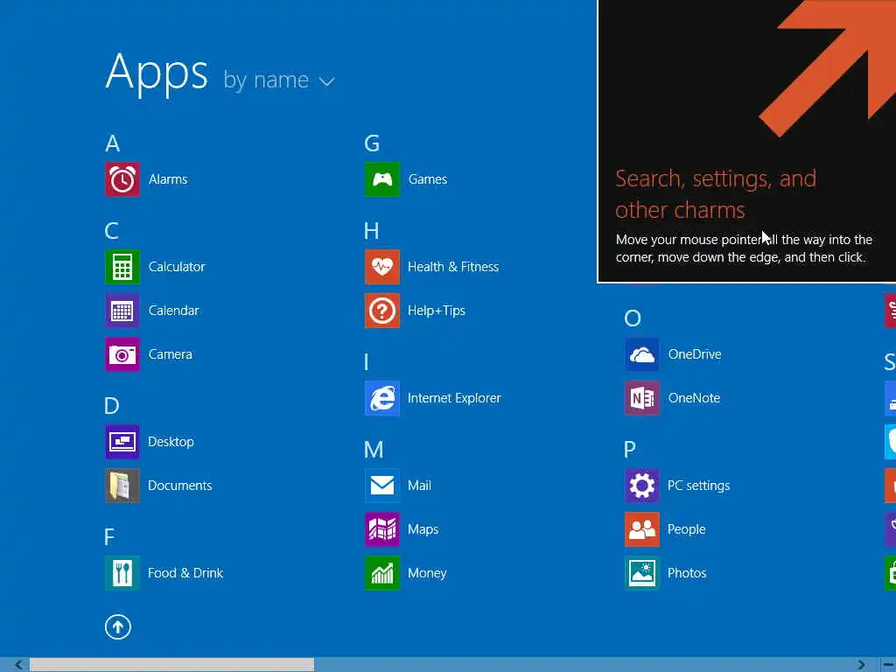Open the Maps app icon
The height and width of the screenshot is (672, 896).
[382, 529]
